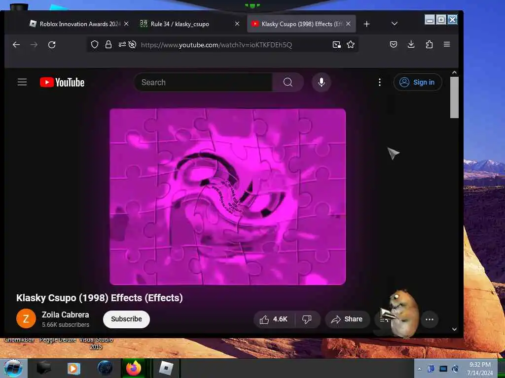
Task: Open Zoila Cabrera channel name link
Action: click(66, 315)
